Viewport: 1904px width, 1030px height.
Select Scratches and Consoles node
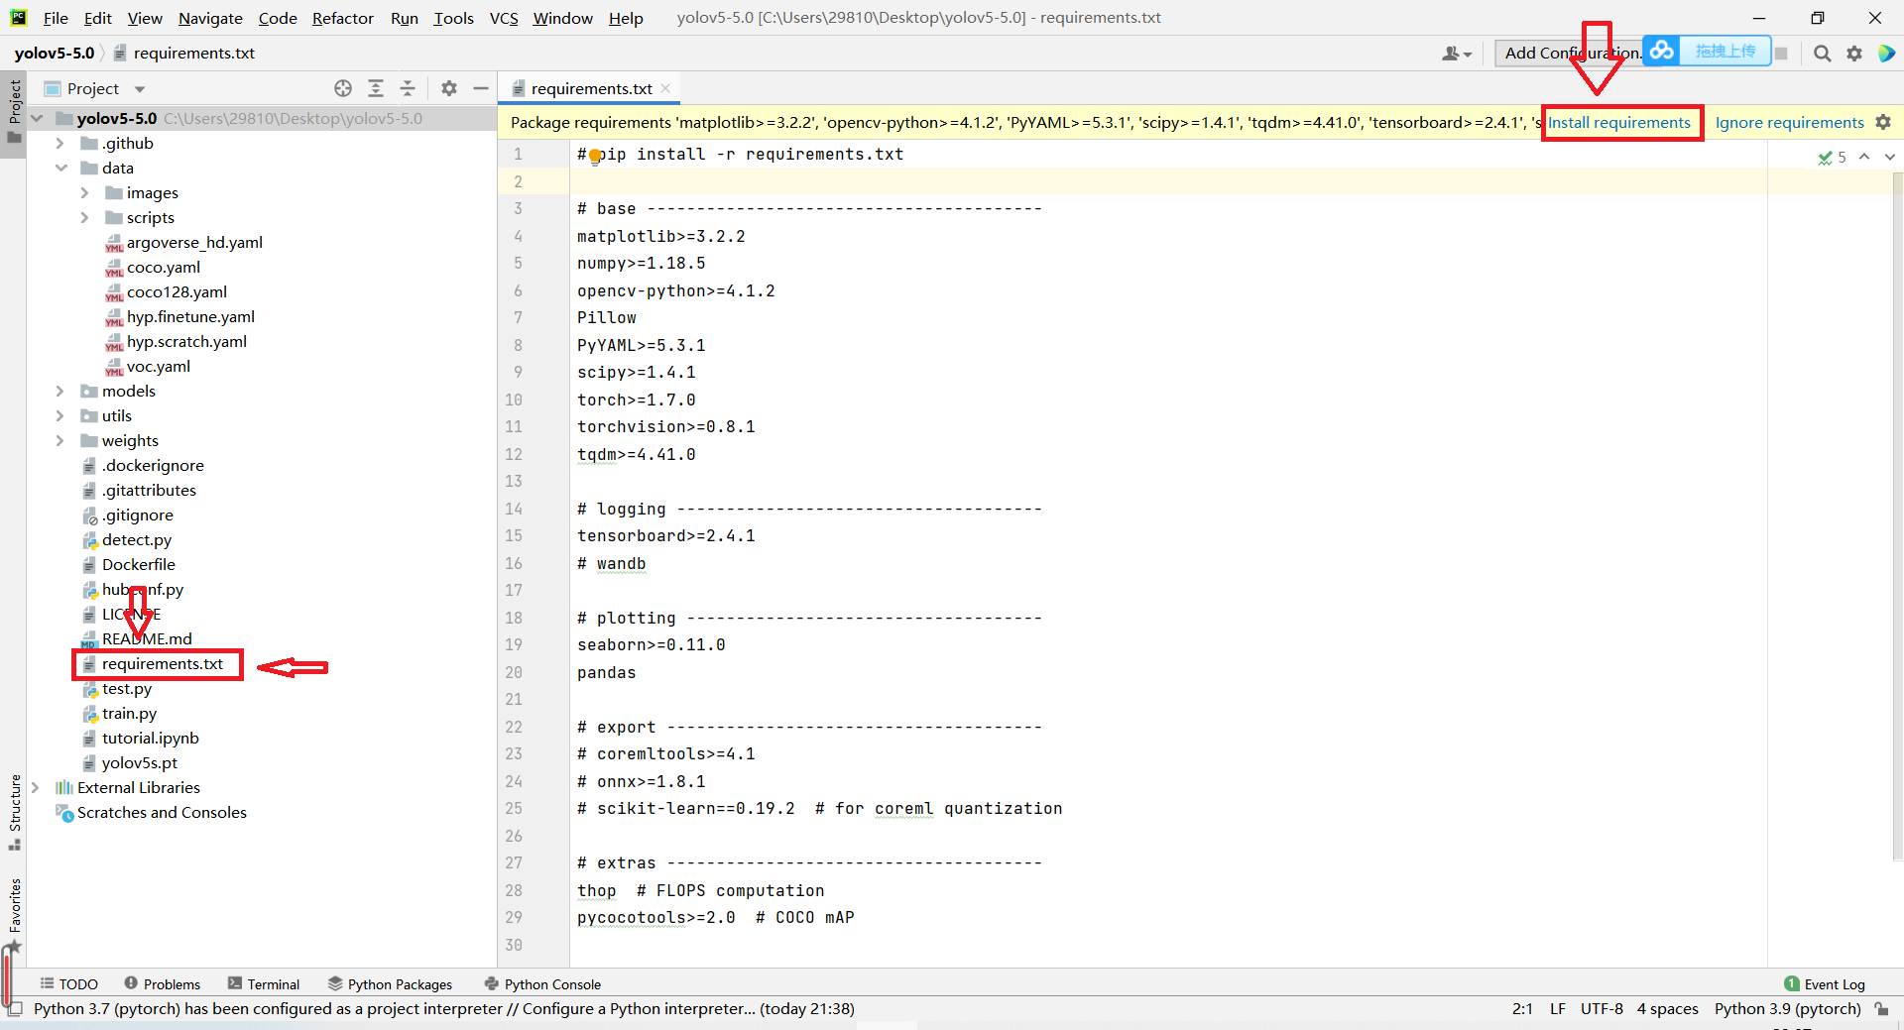coord(162,812)
